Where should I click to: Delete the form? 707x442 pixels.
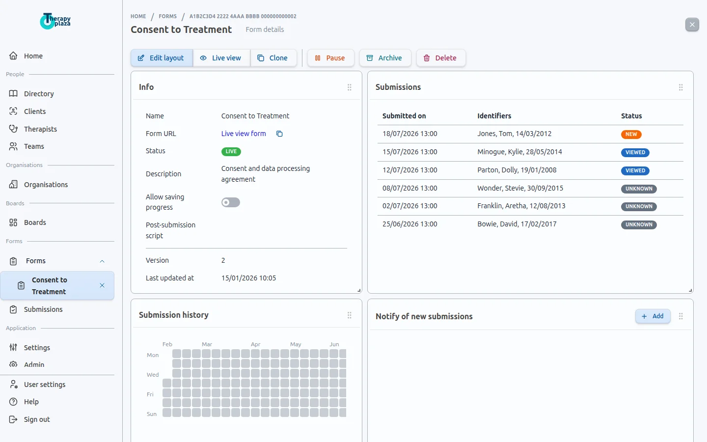441,58
